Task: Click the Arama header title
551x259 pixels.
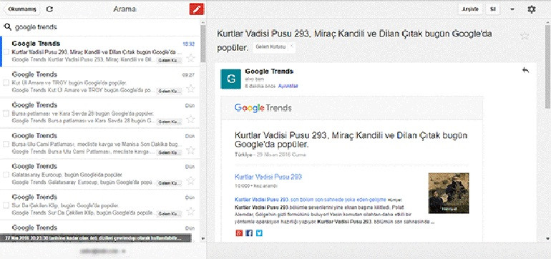Action: (x=125, y=9)
